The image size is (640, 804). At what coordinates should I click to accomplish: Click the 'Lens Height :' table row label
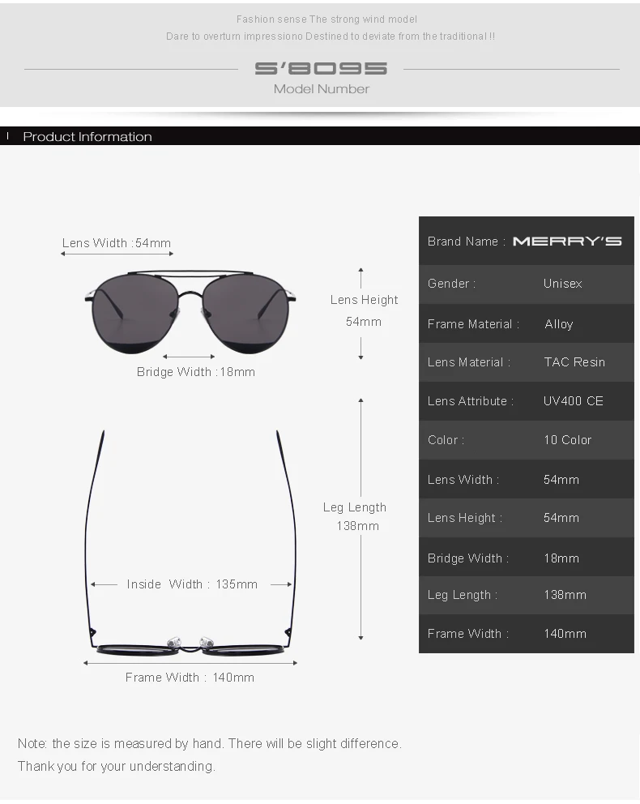coord(465,519)
